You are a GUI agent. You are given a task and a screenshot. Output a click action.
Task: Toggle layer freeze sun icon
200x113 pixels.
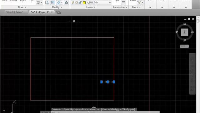tap(77, 3)
